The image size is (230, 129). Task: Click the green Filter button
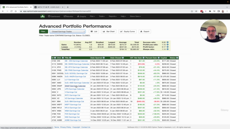coord(43,32)
